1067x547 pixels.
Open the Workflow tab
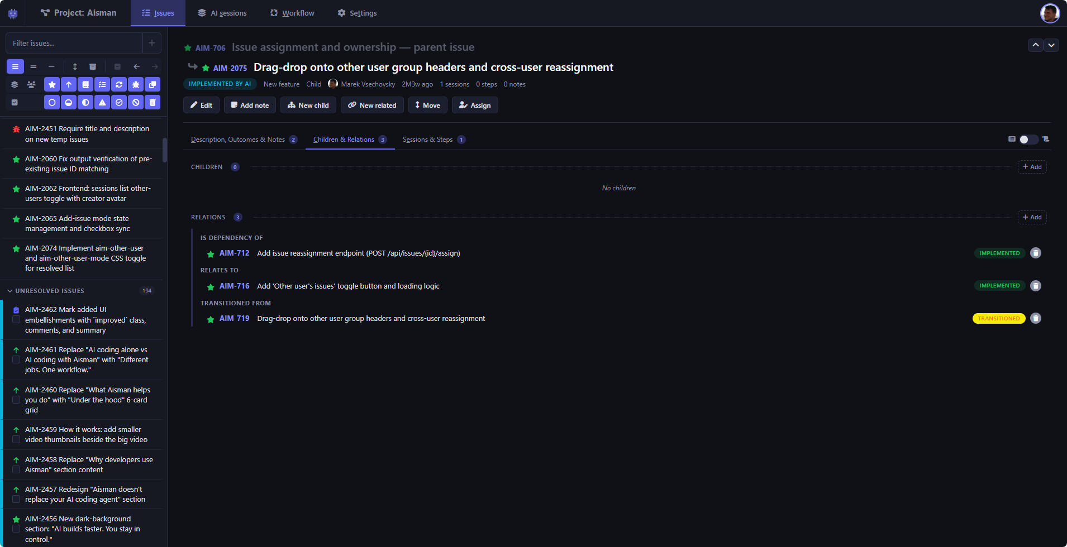(292, 13)
